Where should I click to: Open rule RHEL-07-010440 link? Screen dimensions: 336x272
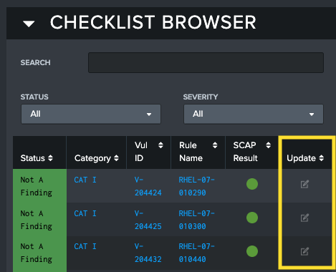tap(197, 253)
